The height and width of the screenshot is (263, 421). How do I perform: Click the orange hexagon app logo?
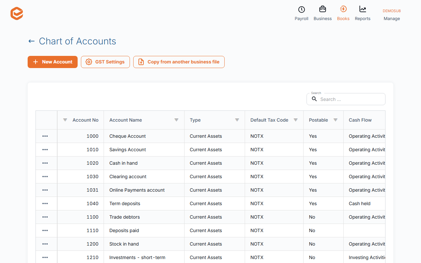click(17, 14)
